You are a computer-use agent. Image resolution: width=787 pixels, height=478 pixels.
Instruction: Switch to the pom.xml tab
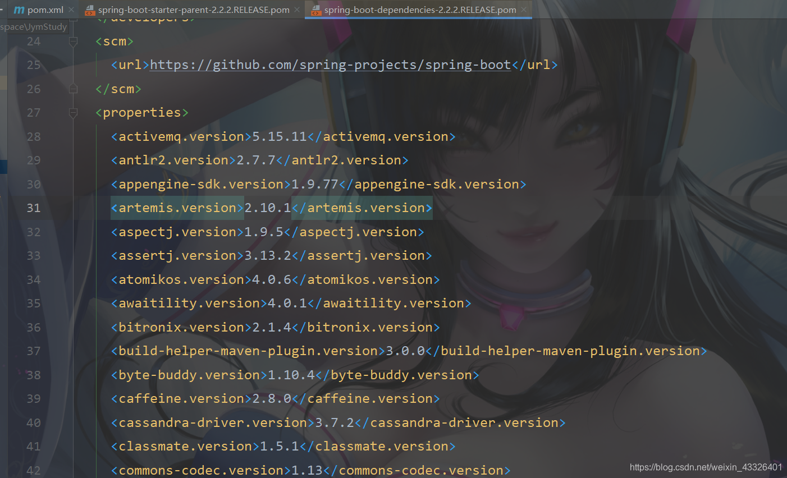(44, 10)
